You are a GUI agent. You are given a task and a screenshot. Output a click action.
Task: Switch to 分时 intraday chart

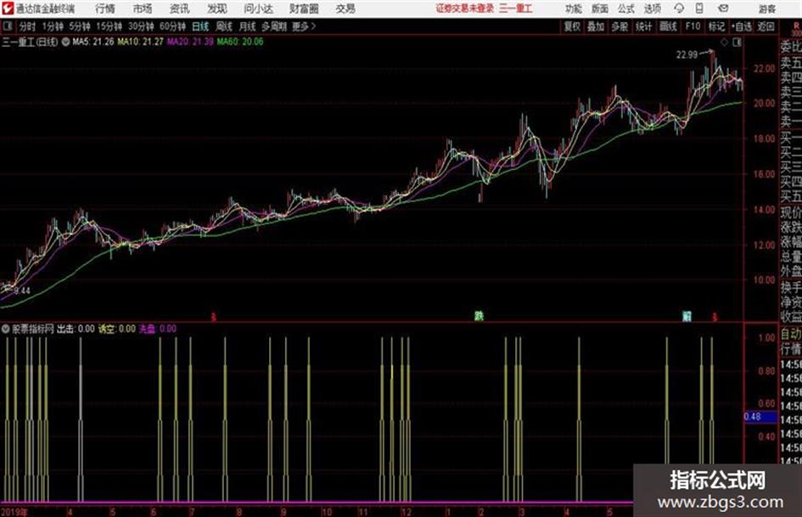(28, 26)
